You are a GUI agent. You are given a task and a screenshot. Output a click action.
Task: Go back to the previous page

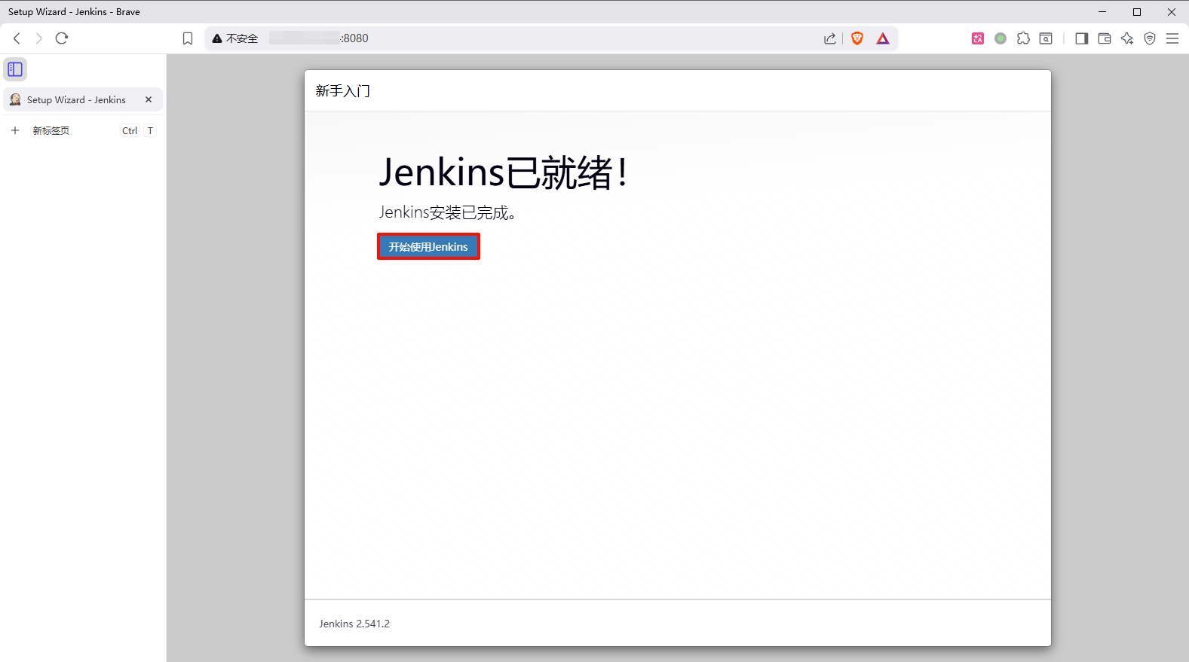coord(17,38)
